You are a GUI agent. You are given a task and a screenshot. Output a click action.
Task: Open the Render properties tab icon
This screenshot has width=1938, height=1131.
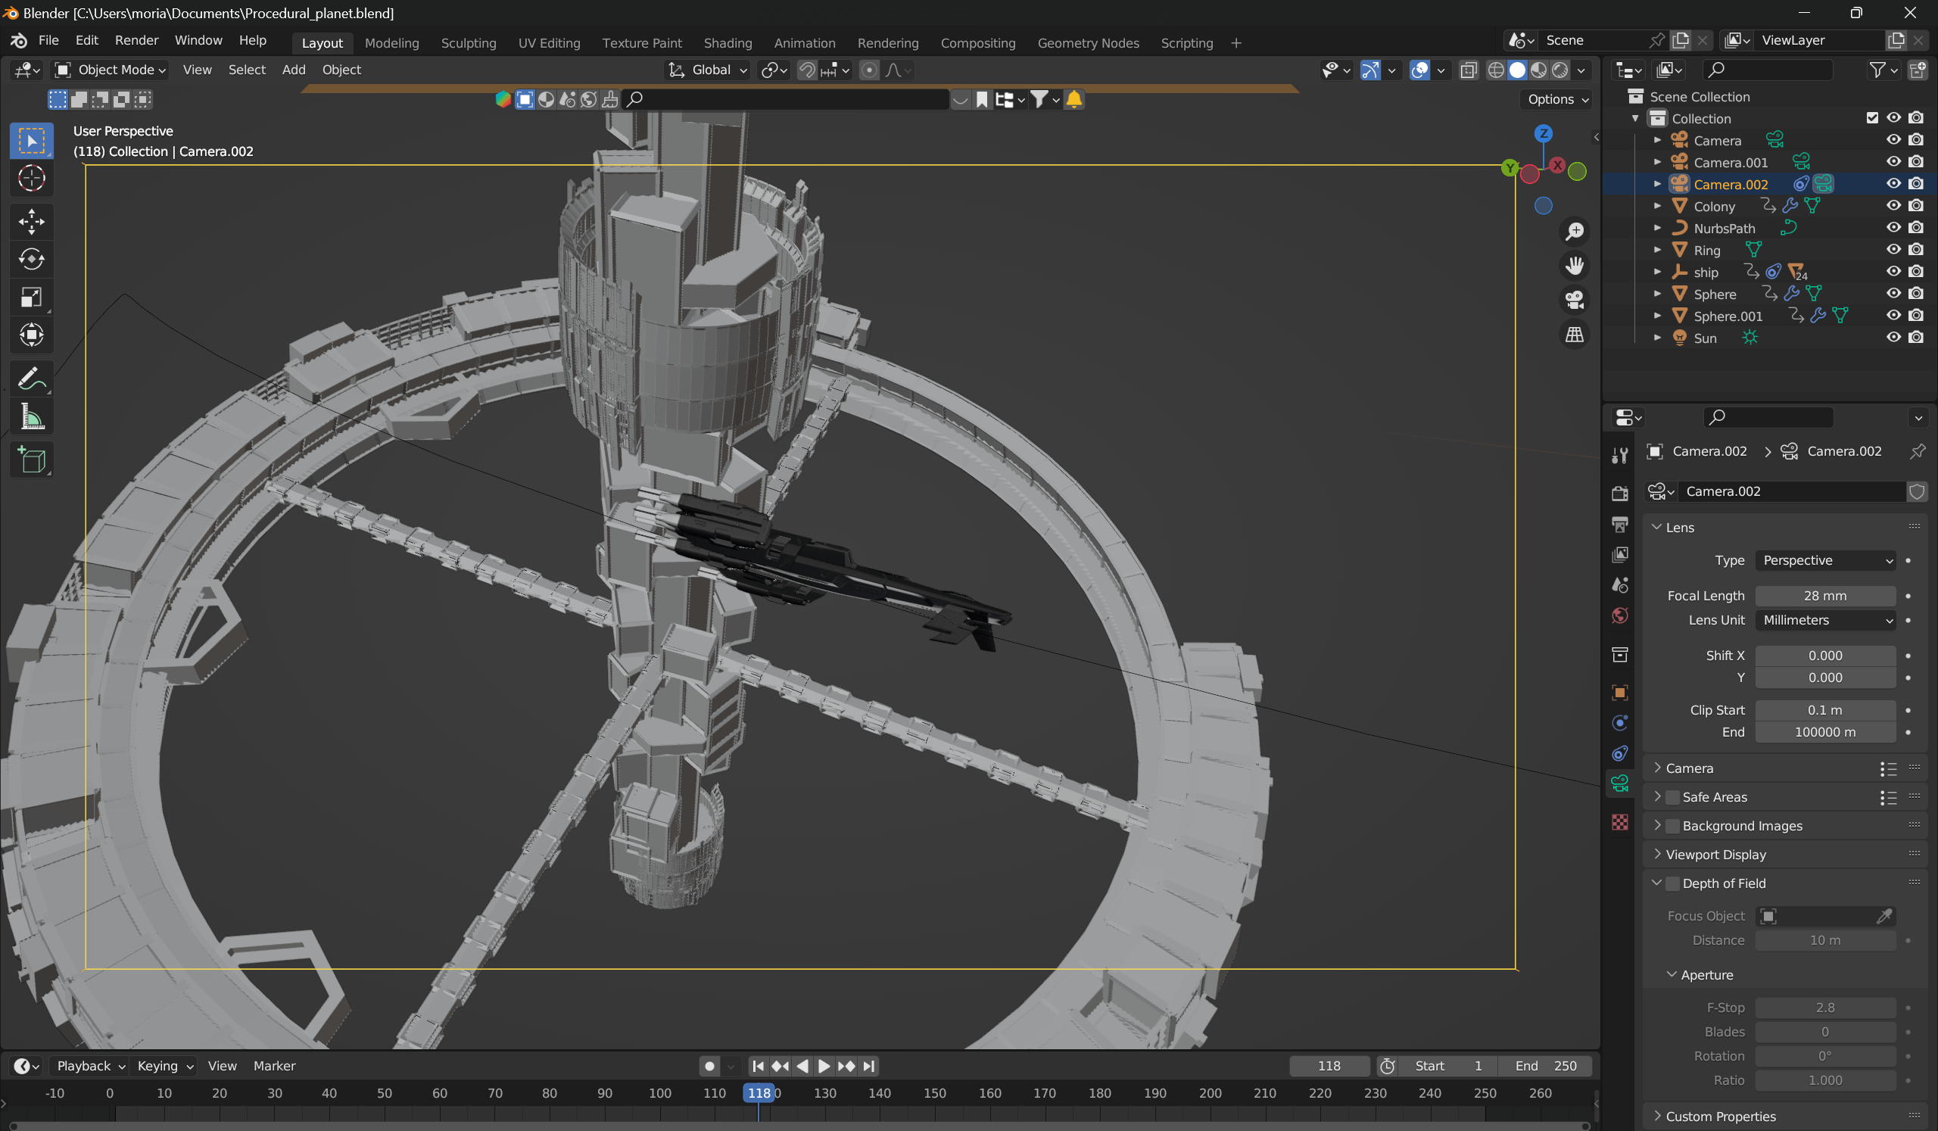1619,494
